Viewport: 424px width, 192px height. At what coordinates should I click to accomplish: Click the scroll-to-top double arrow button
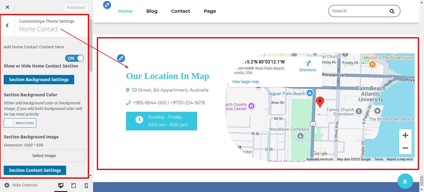click(x=405, y=181)
